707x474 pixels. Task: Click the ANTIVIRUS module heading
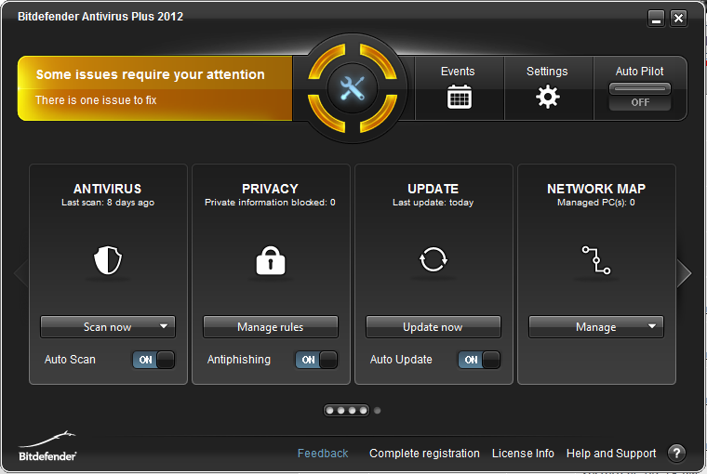click(x=107, y=189)
